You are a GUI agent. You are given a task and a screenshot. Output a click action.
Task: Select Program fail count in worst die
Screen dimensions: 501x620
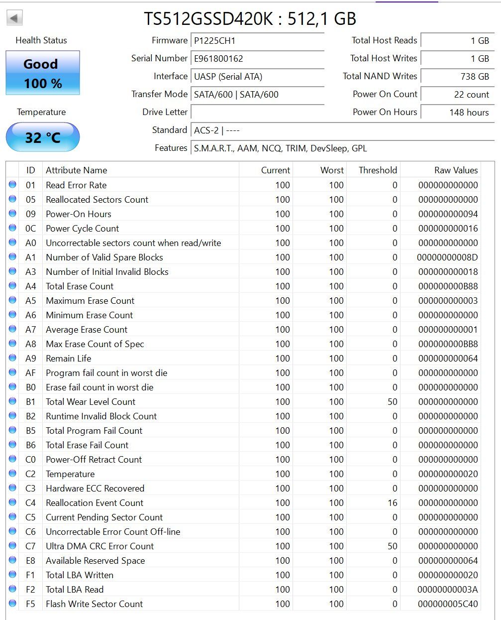coord(106,372)
